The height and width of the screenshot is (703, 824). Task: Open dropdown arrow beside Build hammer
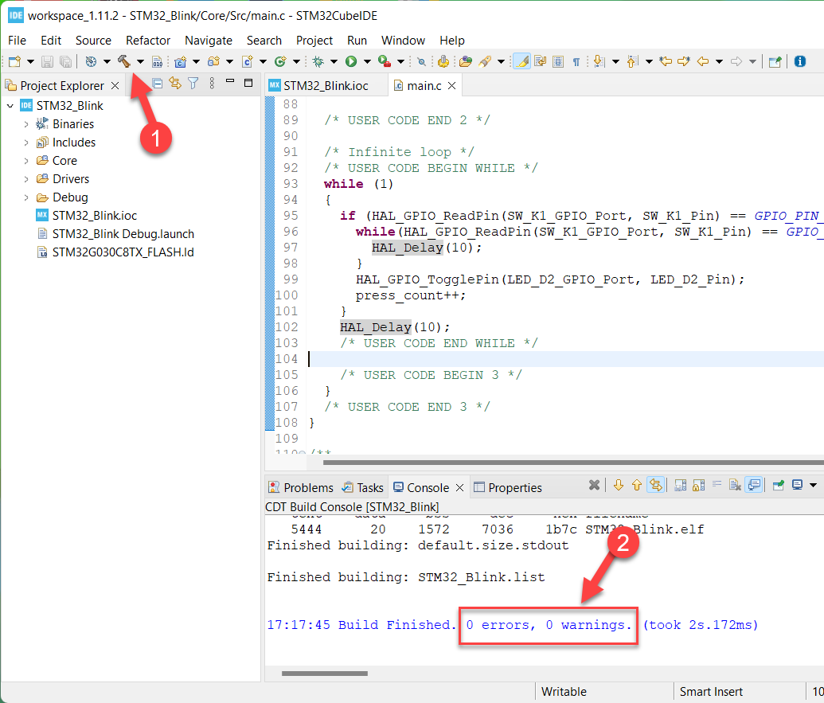coord(140,62)
